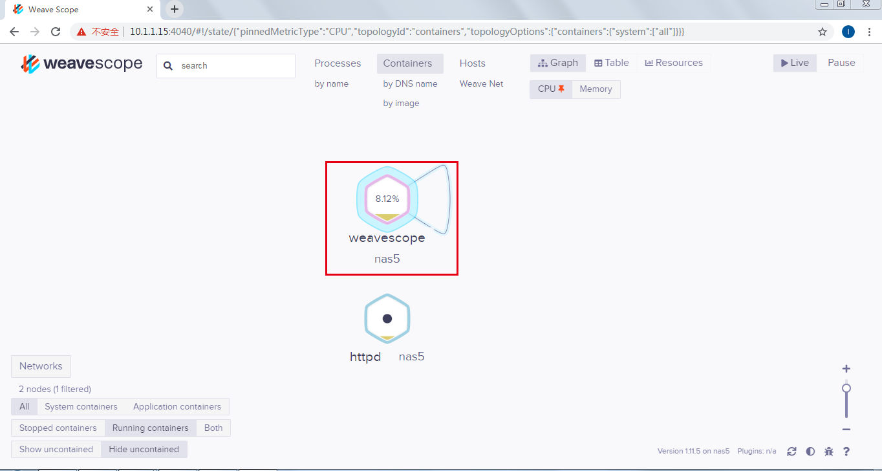This screenshot has width=882, height=471.
Task: View containers by DNS name
Action: pyautogui.click(x=410, y=84)
